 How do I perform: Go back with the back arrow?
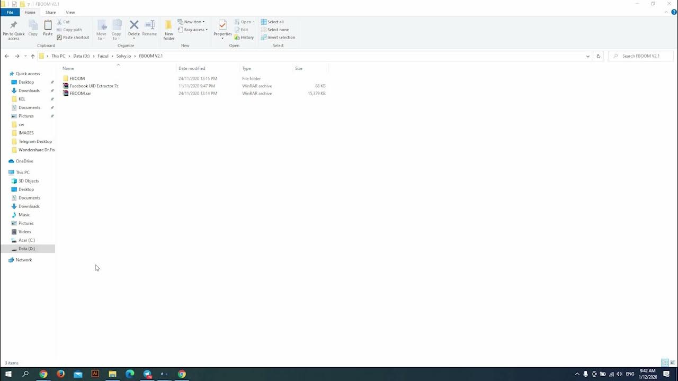tap(7, 56)
